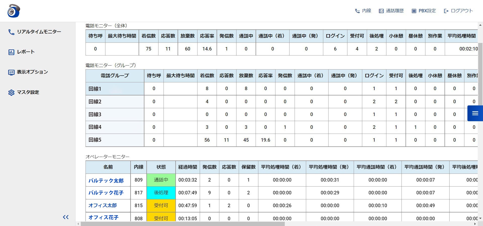483x226 pixels.
Task: Open operator バルテック花子 details
Action: coord(106,193)
